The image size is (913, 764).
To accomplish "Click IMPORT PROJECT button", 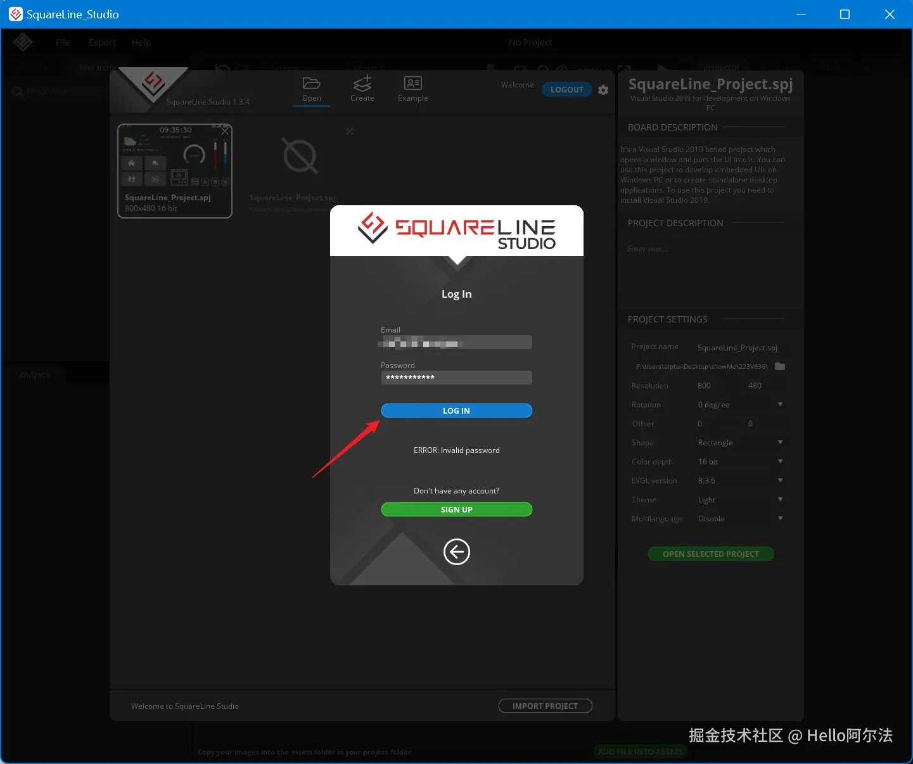I will tap(545, 706).
